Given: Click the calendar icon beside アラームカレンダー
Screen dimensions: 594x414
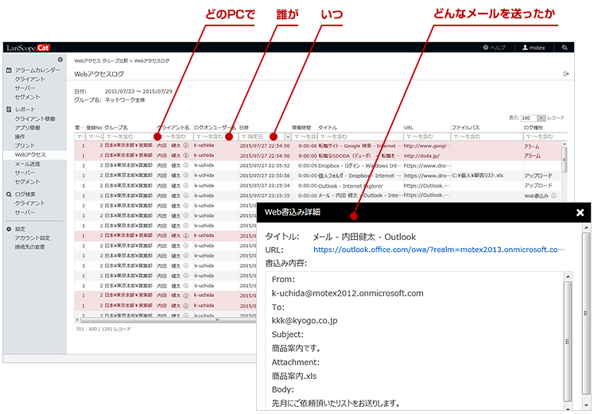Looking at the screenshot, I should pos(9,70).
